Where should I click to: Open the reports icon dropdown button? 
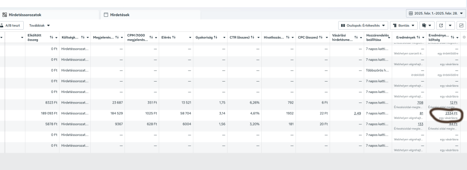pos(427,26)
